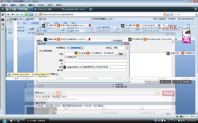Click the help question icon in system tray
The width and height of the screenshot is (198, 123).
[x=168, y=120]
